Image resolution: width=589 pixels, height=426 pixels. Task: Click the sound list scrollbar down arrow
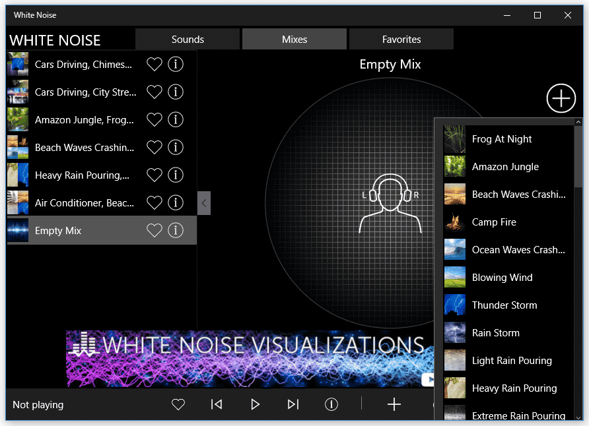point(578,417)
